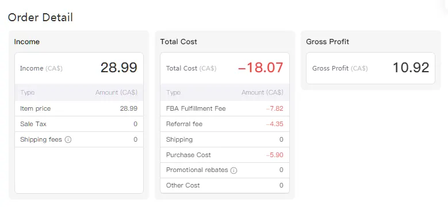Image resolution: width=448 pixels, height=207 pixels.
Task: Select the purchase cost amount −5.90
Action: click(274, 155)
